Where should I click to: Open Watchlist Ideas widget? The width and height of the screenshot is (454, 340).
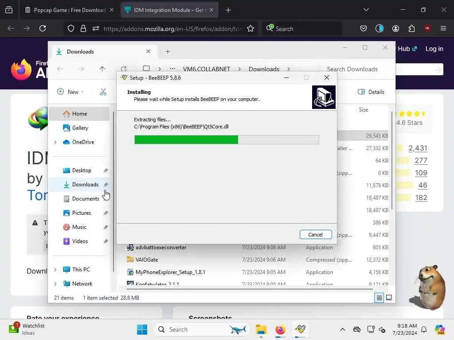pyautogui.click(x=27, y=329)
